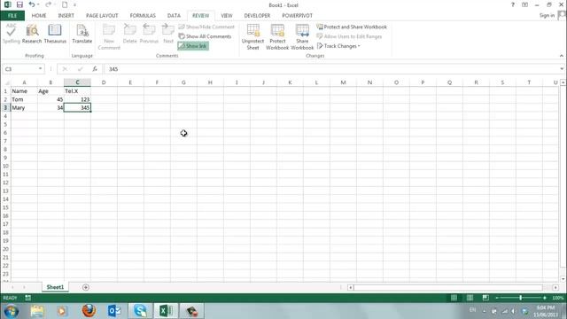Zoom in with plus button
Screen dimensions: 567x319
(544, 298)
